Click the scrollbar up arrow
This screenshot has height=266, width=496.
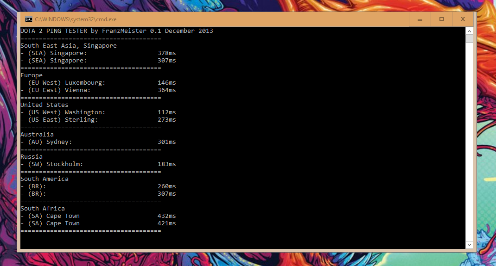[x=469, y=31]
